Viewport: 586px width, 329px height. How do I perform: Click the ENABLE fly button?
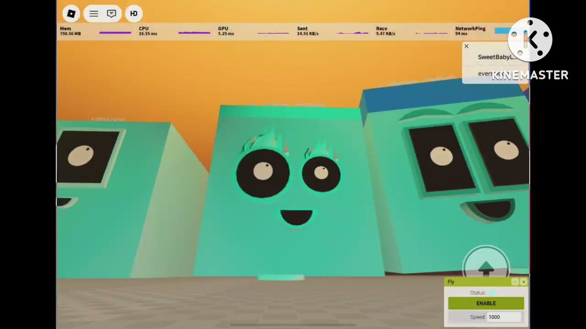[x=486, y=303]
